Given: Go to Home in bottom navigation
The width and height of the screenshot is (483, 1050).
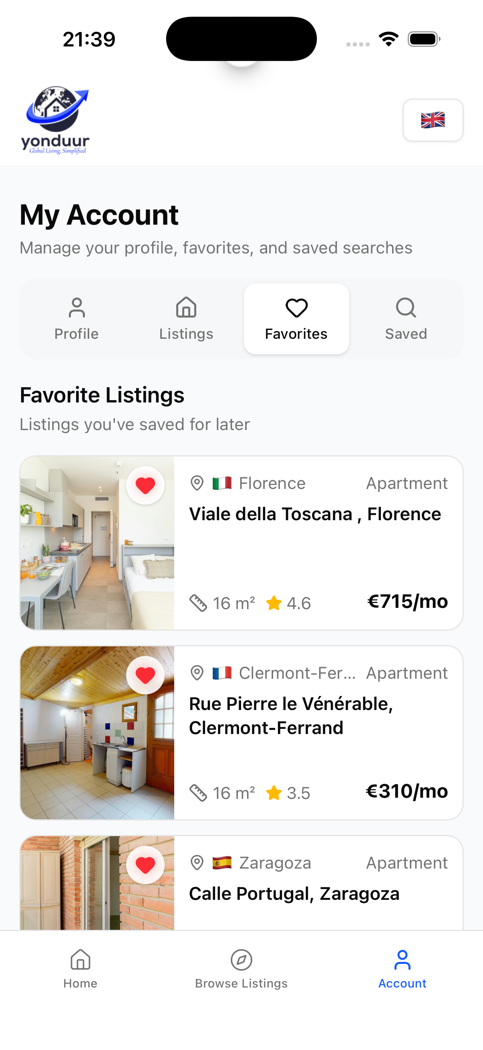Looking at the screenshot, I should [x=80, y=969].
